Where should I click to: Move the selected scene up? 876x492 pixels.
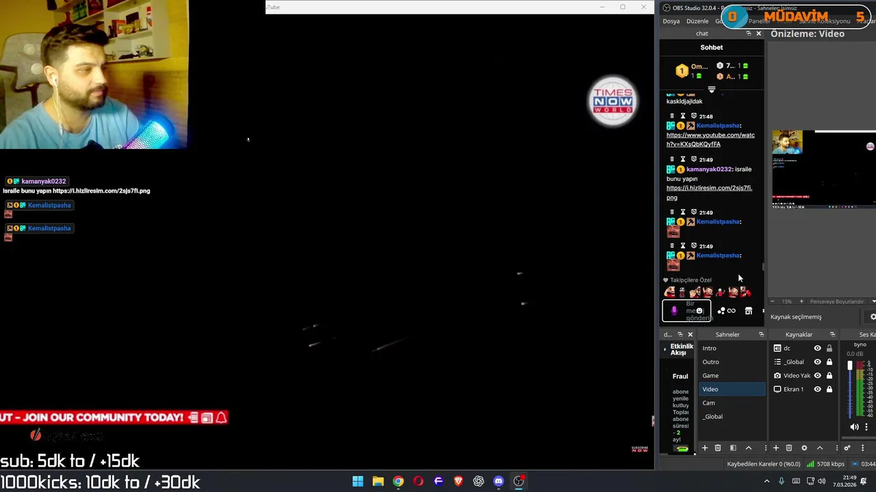coord(749,448)
